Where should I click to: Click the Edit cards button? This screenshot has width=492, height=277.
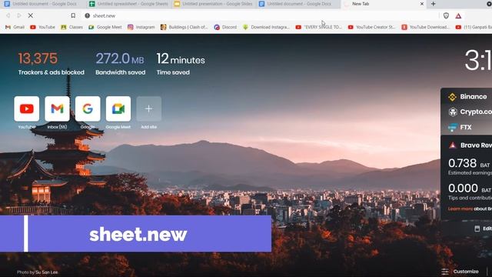[483, 229]
